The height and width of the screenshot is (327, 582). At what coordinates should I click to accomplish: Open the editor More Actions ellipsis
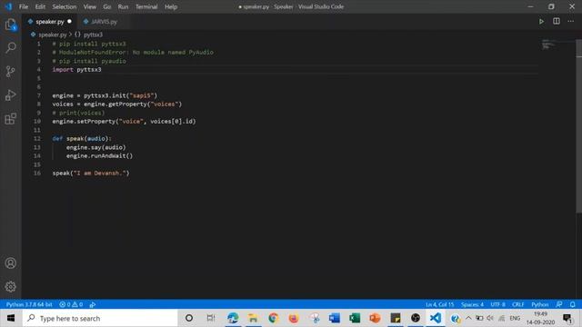coord(571,22)
